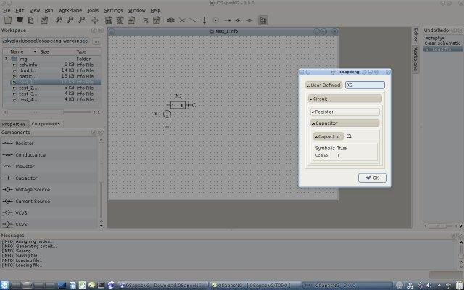Viewport: 464px width, 290px height.
Task: Open the WorkPlane menu
Action: click(70, 11)
